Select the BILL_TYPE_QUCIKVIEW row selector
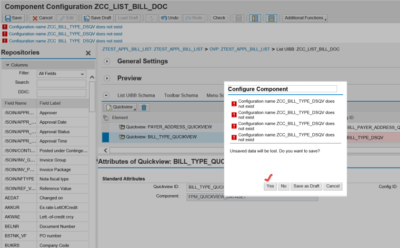 click(x=106, y=137)
